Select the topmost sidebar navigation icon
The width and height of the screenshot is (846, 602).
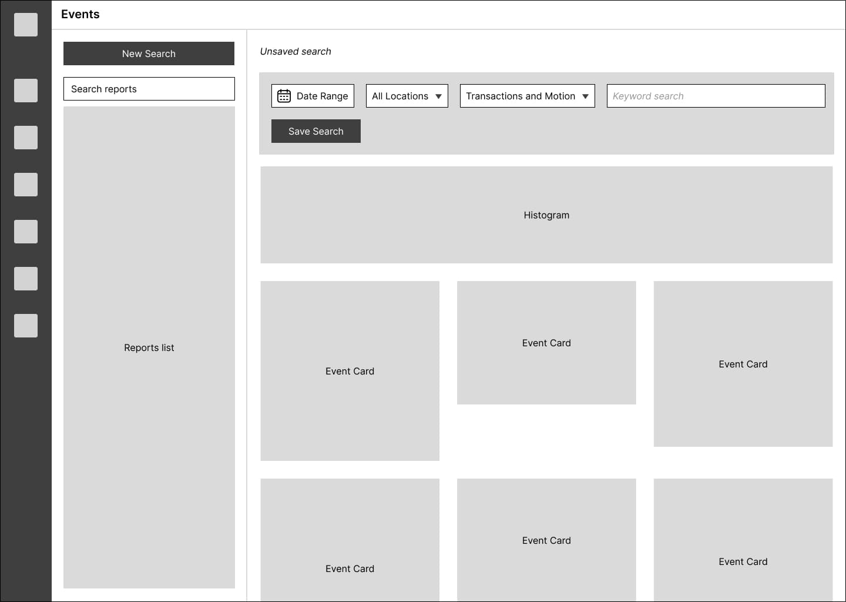(x=26, y=24)
